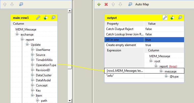Click the input panel scrollbar down arrow
Image resolution: width=194 pixels, height=103 pixels.
pyautogui.click(x=69, y=101)
